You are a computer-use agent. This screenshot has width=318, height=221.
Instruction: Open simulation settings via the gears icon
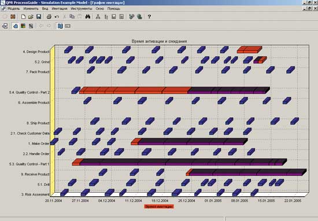(132, 17)
